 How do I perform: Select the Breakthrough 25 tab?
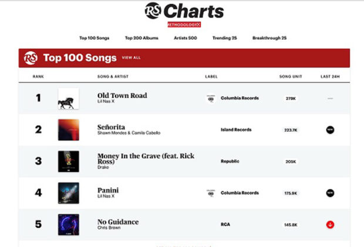269,38
